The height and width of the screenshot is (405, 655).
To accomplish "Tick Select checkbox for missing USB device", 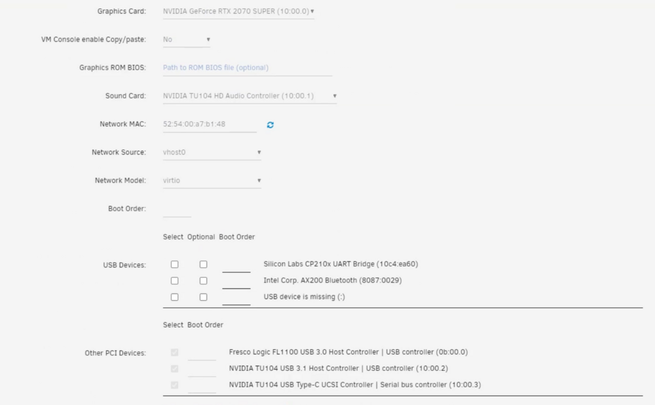I will click(175, 297).
